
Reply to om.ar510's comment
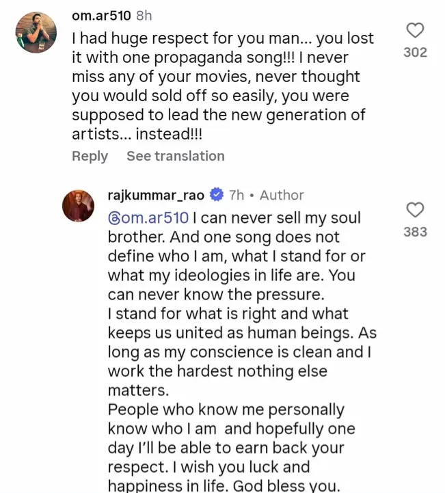pos(90,157)
